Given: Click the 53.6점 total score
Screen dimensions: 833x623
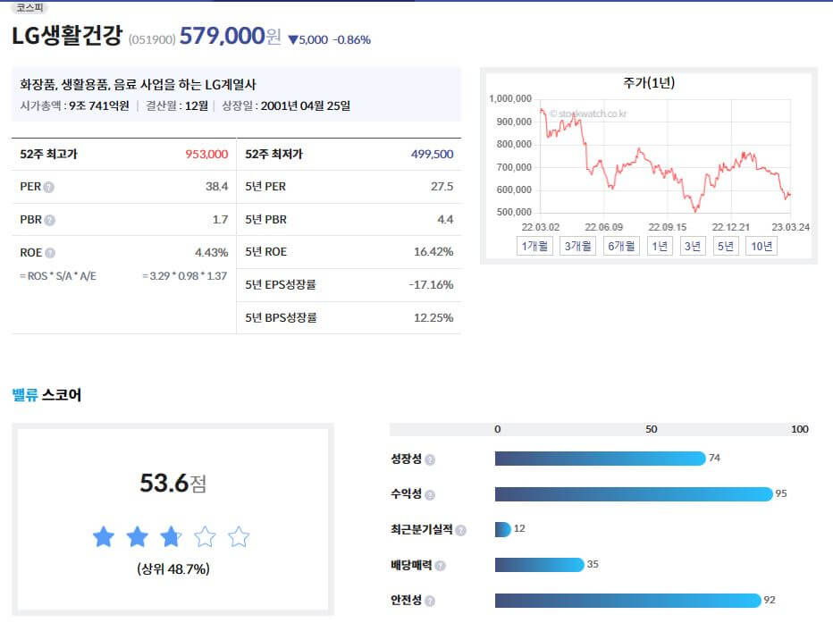Looking at the screenshot, I should click(172, 484).
